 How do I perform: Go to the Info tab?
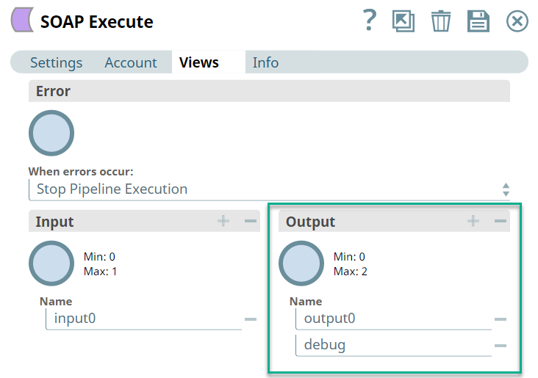pyautogui.click(x=265, y=62)
